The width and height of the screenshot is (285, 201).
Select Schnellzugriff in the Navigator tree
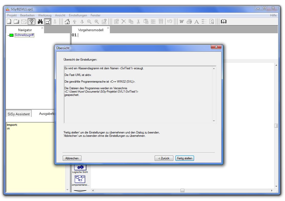pos(24,35)
